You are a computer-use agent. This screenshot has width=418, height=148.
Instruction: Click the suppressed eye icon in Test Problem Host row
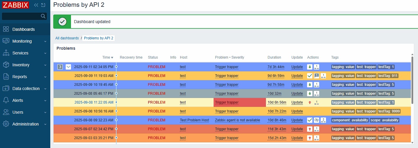(317, 120)
